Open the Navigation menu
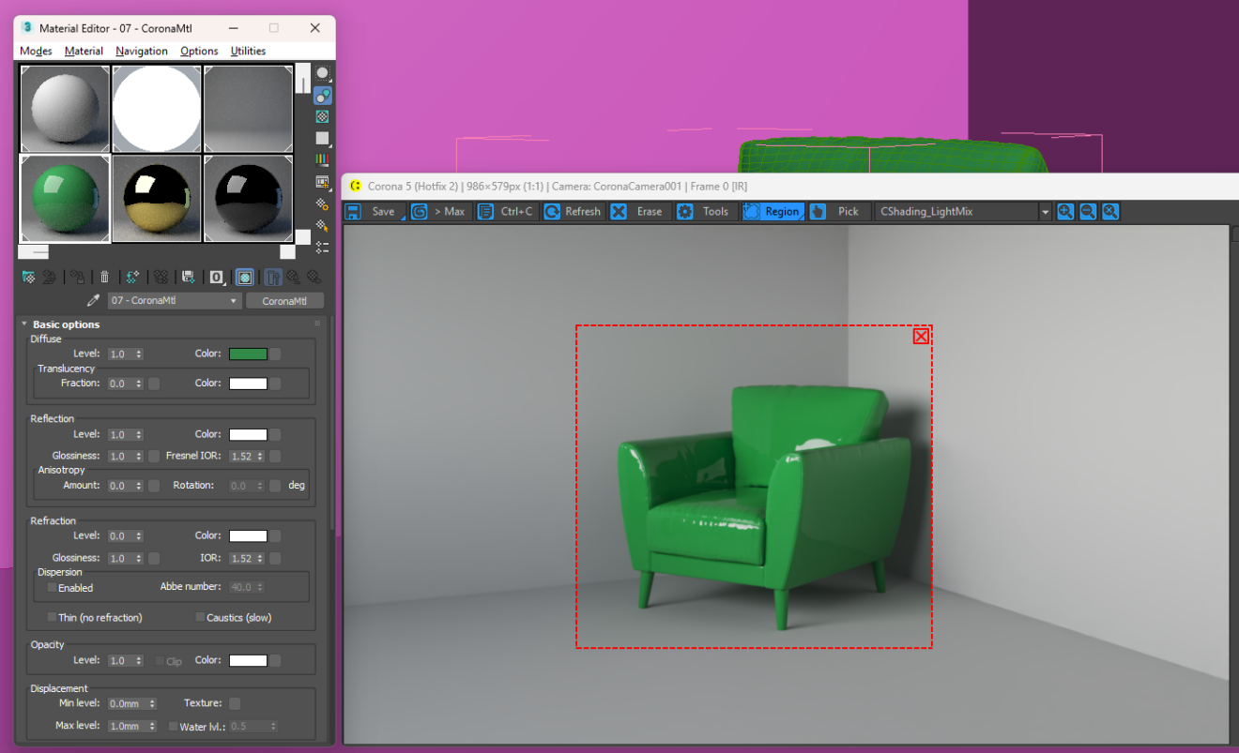Screen dimensions: 1239x753 [142, 52]
